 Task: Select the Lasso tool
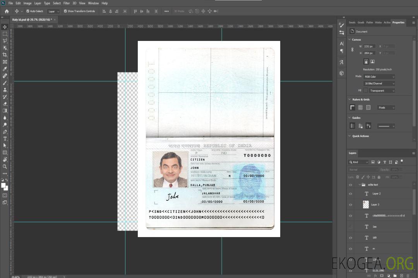pyautogui.click(x=5, y=41)
